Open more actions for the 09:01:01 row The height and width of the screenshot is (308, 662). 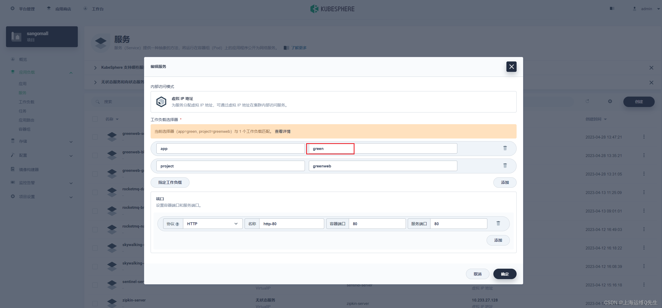tap(644, 211)
